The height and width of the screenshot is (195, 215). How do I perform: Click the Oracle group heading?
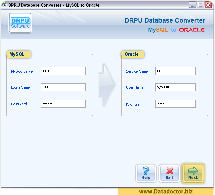point(132,54)
